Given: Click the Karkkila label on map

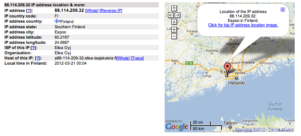Looking at the screenshot, I should point(212,51).
